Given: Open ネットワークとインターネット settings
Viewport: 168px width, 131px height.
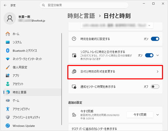Looking at the screenshot, I should point(33,59).
